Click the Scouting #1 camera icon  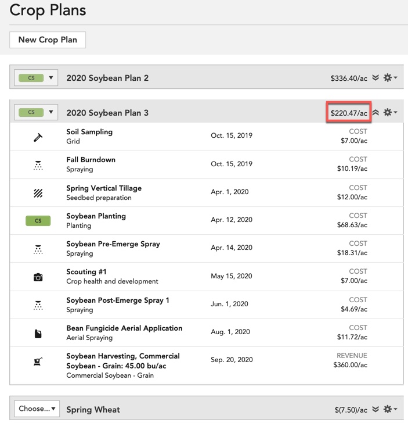point(38,277)
